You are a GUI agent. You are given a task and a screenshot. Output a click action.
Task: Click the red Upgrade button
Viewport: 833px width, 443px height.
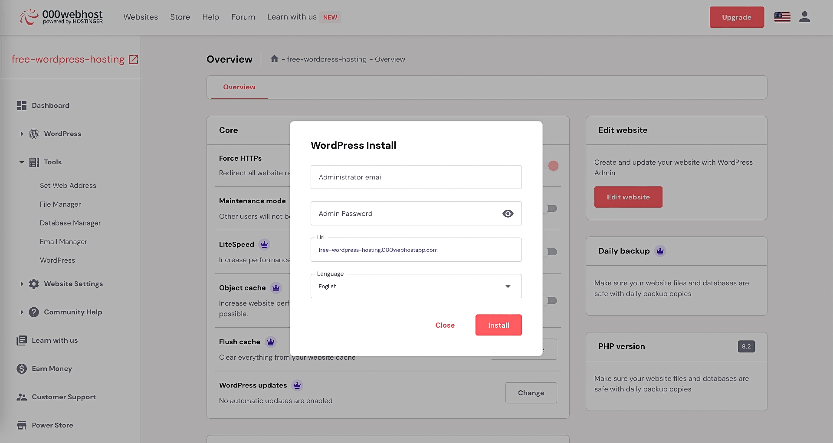[x=736, y=17]
